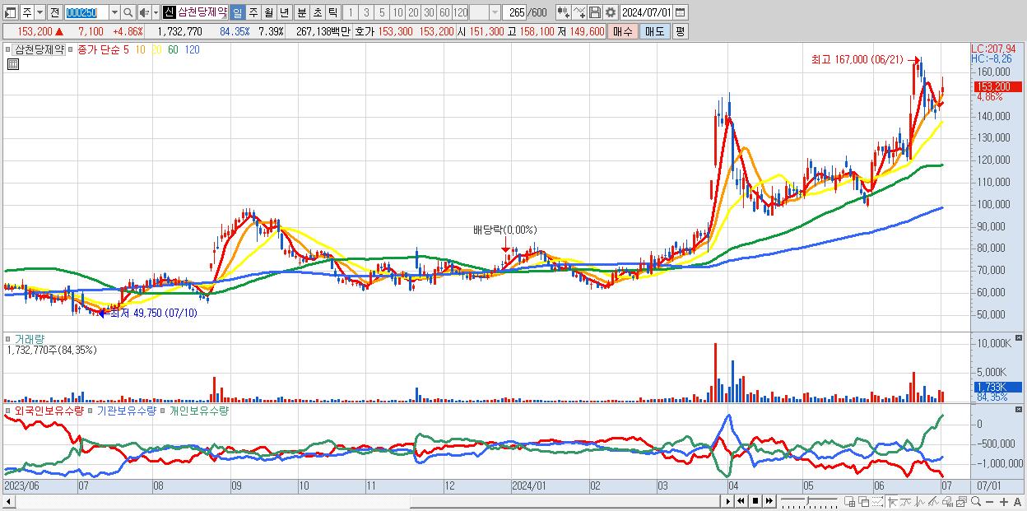Viewport: 1027px width, 511px height.
Task: Select the 30 interval button
Action: click(x=429, y=12)
